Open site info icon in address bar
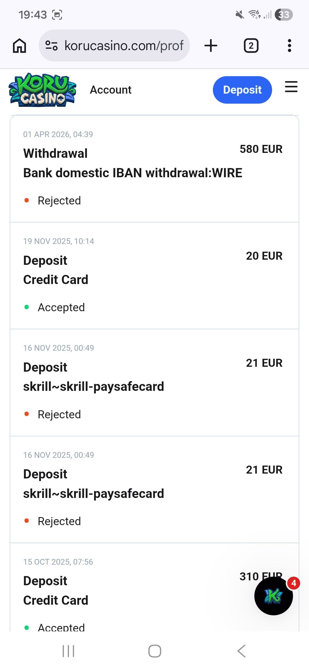309x670 pixels. click(51, 46)
